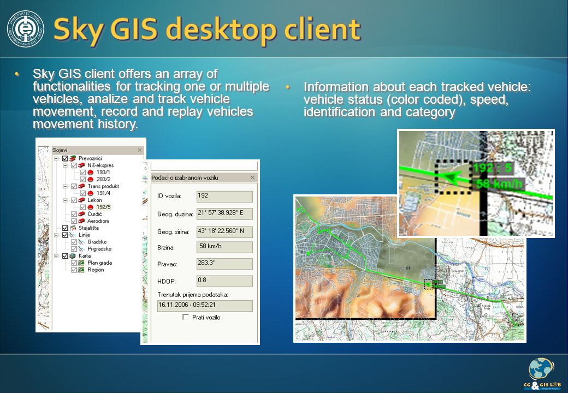568x393 pixels.
Task: Click the ID vozila field showing 192
Action: point(224,196)
